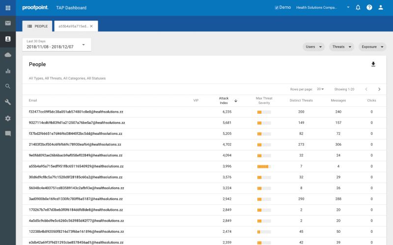Open the Exposure filter dropdown
Image resolution: width=393 pixels, height=245 pixels.
[372, 47]
